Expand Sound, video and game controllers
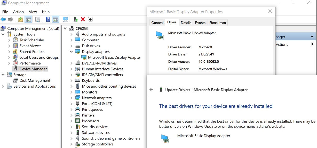 click(x=72, y=138)
